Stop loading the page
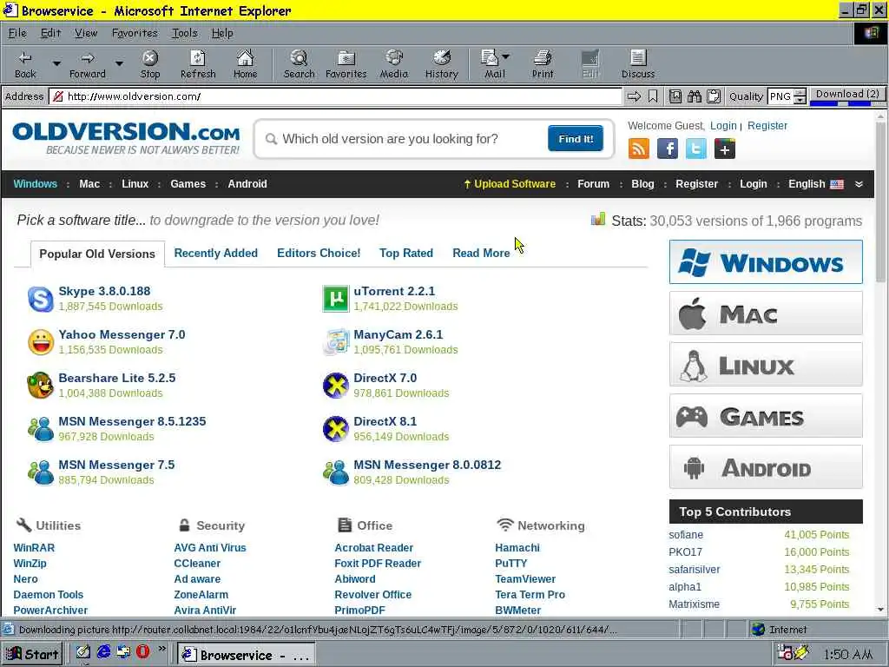Image resolution: width=889 pixels, height=667 pixels. pyautogui.click(x=149, y=64)
